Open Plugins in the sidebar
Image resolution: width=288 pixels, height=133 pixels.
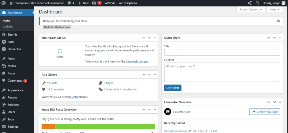pos(17,97)
